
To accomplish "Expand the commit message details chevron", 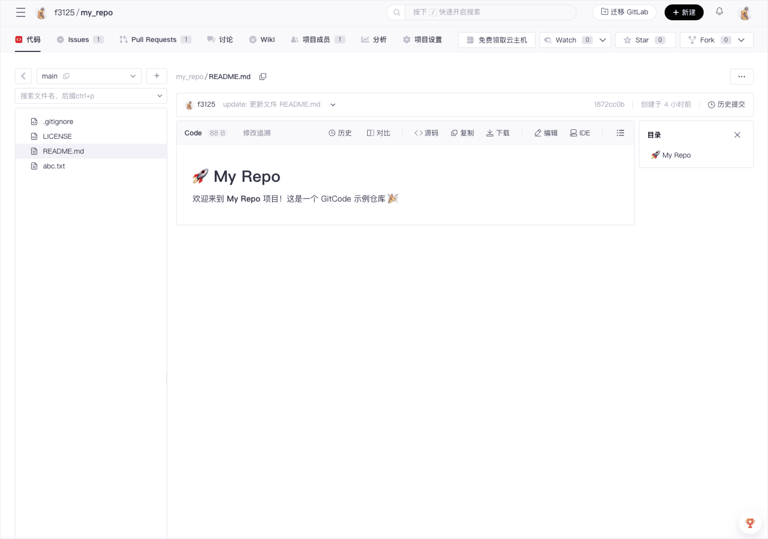I will click(333, 105).
